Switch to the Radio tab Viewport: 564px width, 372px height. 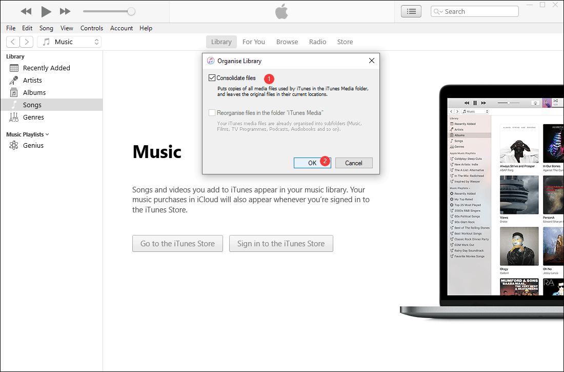tap(317, 42)
